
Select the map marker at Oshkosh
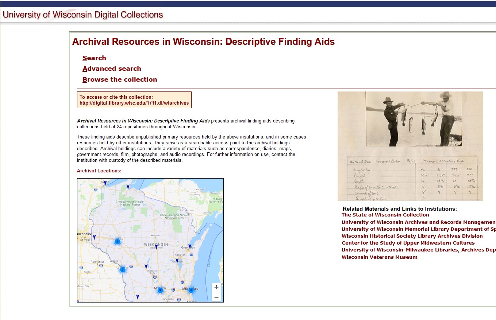click(x=177, y=261)
